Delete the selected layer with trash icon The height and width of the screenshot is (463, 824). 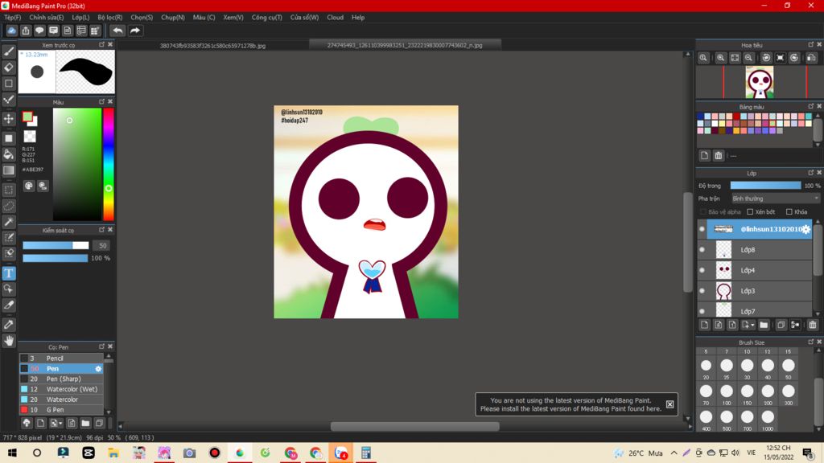click(813, 325)
